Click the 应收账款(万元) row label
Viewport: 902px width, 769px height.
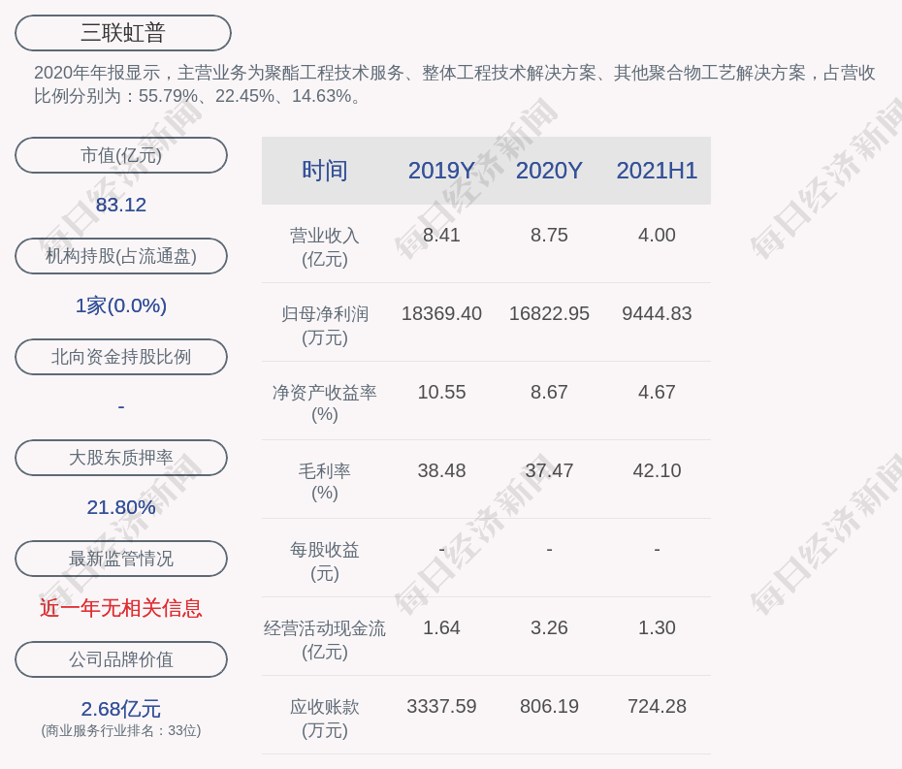pos(325,719)
